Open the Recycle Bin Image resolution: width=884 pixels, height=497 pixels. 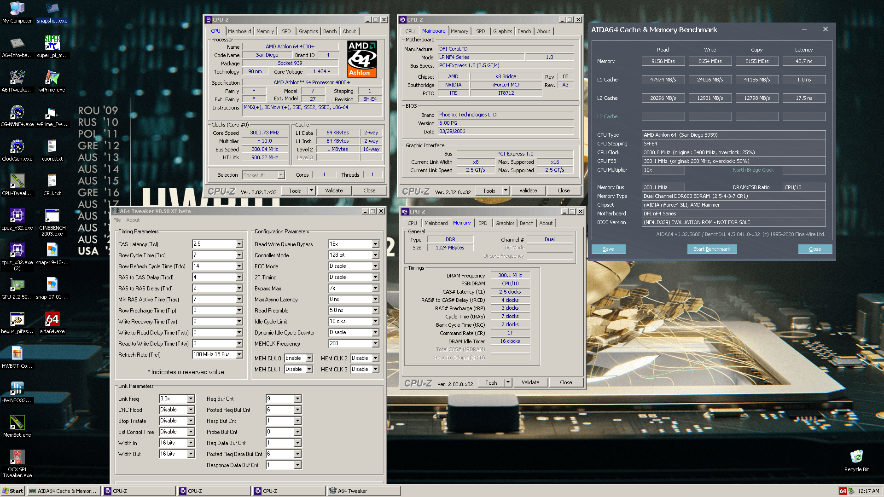856,461
